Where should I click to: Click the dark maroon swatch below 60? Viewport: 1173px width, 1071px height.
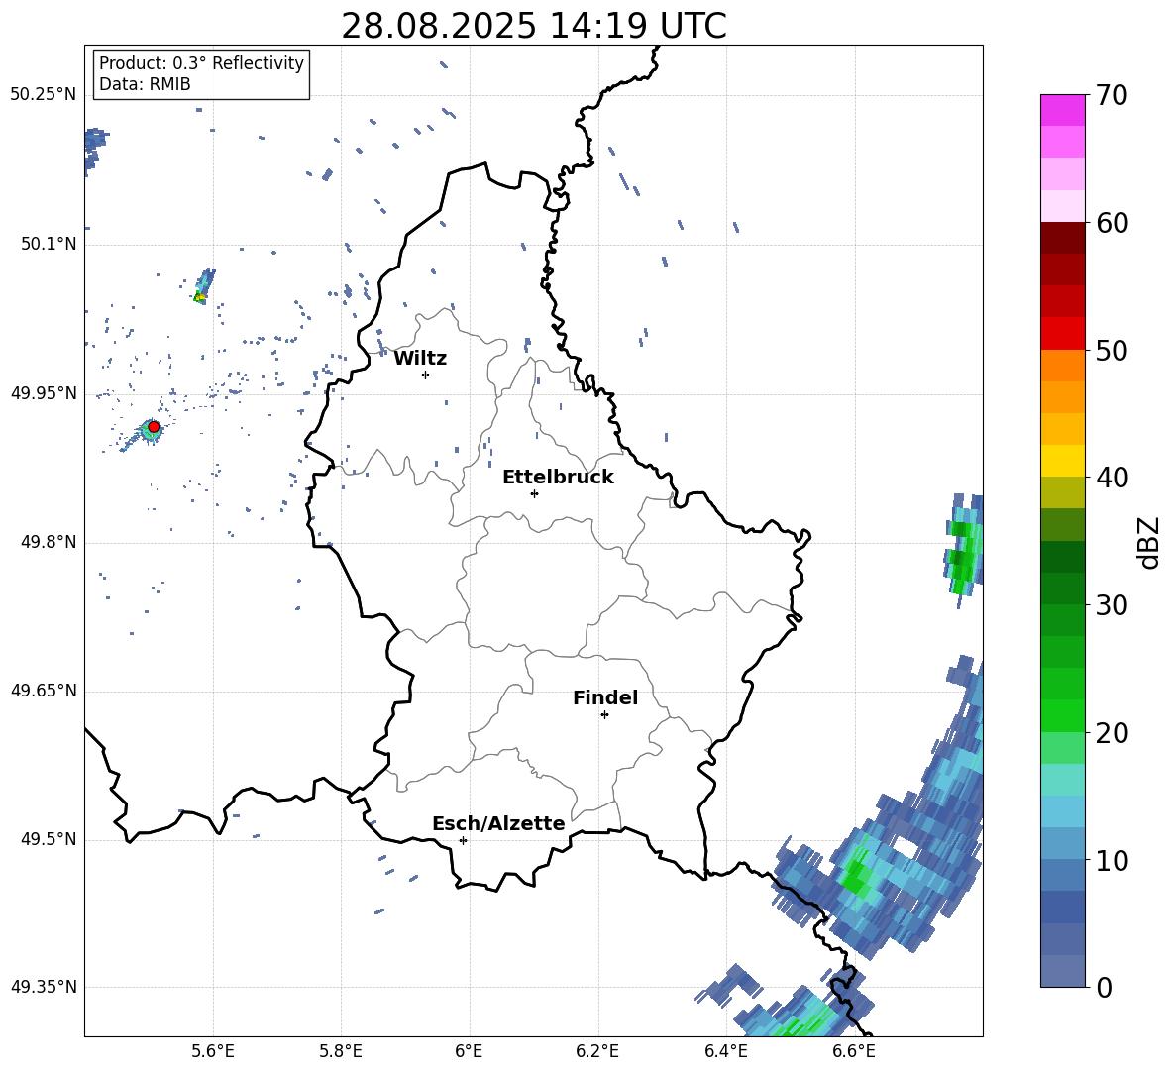click(x=1062, y=238)
